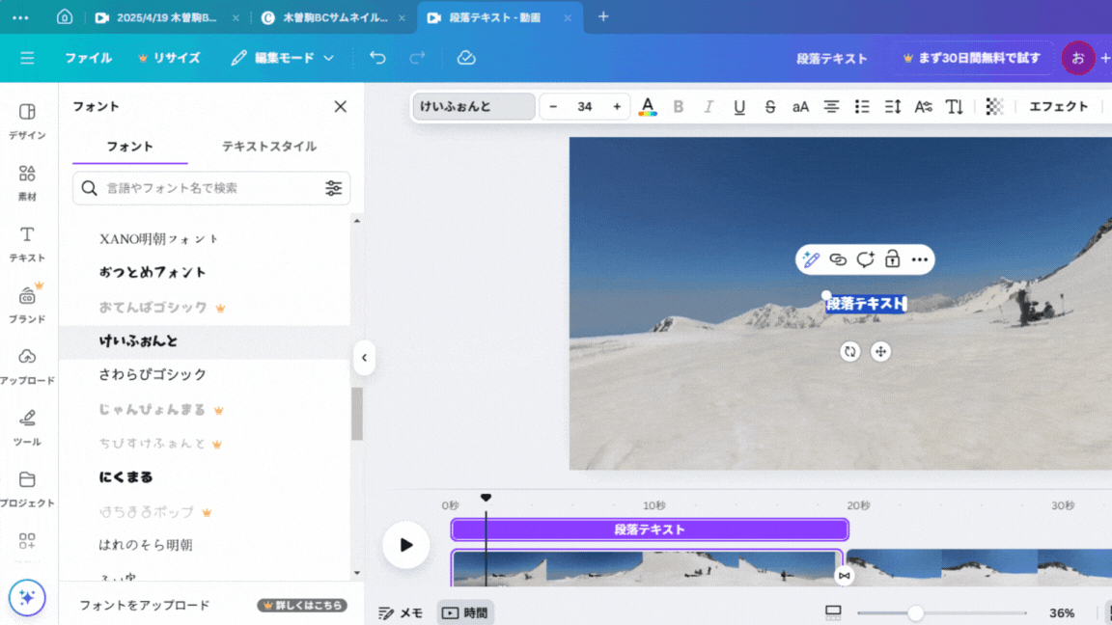
Task: Toggle bold formatting
Action: point(679,107)
